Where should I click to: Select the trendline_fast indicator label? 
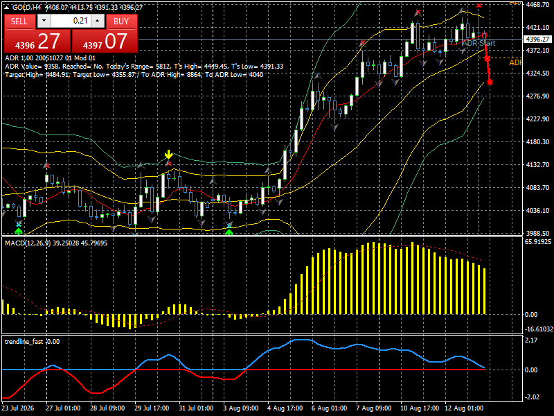pyautogui.click(x=32, y=342)
